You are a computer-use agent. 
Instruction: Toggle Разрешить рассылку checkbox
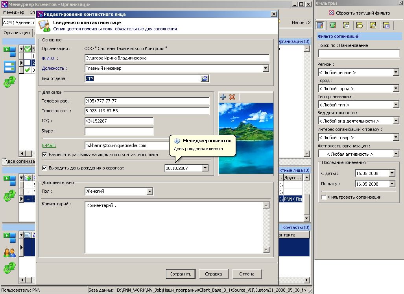click(x=44, y=154)
